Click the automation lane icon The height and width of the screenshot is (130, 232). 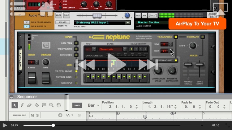[x=68, y=115]
